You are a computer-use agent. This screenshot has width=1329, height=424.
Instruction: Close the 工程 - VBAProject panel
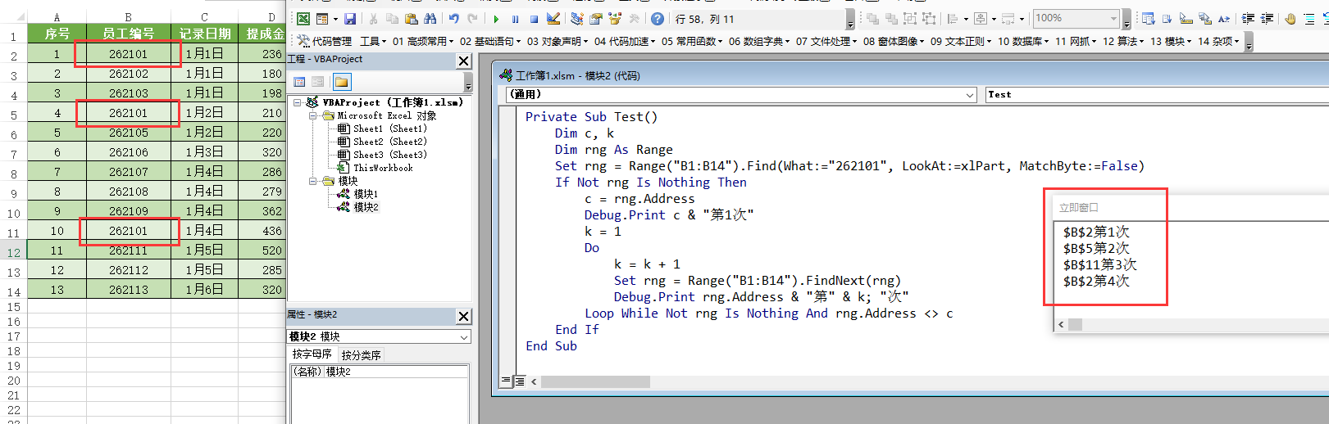464,61
